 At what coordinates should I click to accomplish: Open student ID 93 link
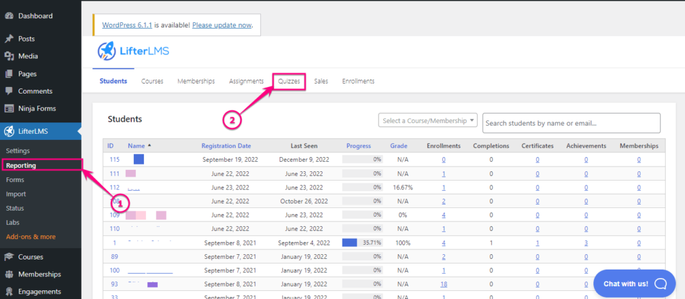pos(114,284)
